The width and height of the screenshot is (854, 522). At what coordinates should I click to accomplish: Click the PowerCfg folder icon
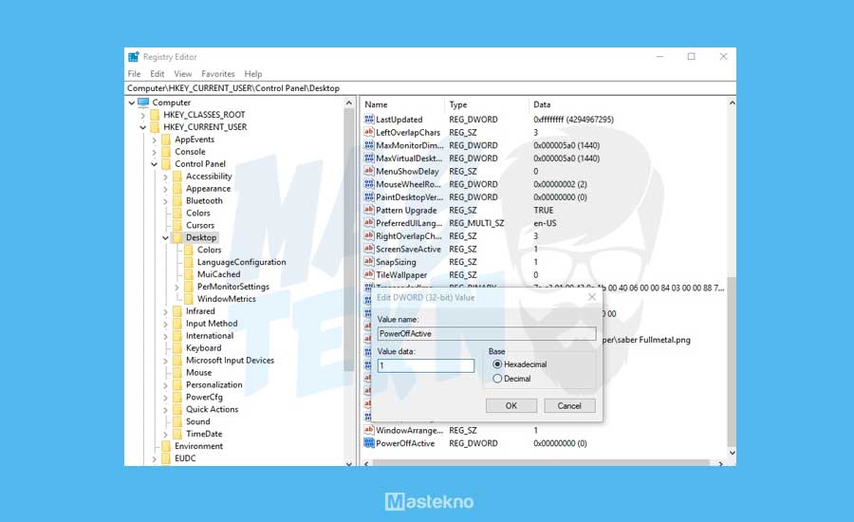[177, 397]
